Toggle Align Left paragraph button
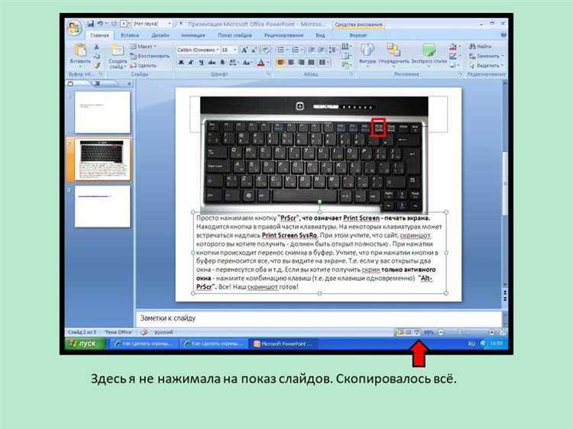This screenshot has height=429, width=573. click(x=280, y=63)
